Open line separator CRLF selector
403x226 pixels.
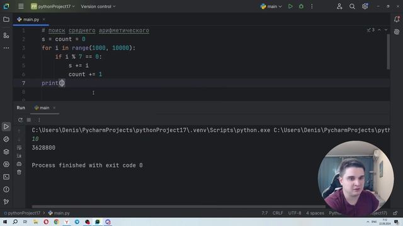pyautogui.click(x=278, y=213)
